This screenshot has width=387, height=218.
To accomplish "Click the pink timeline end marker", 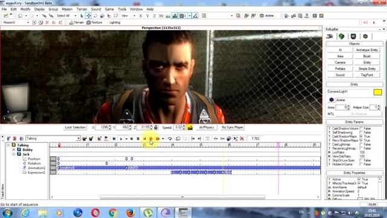I will tap(278, 145).
